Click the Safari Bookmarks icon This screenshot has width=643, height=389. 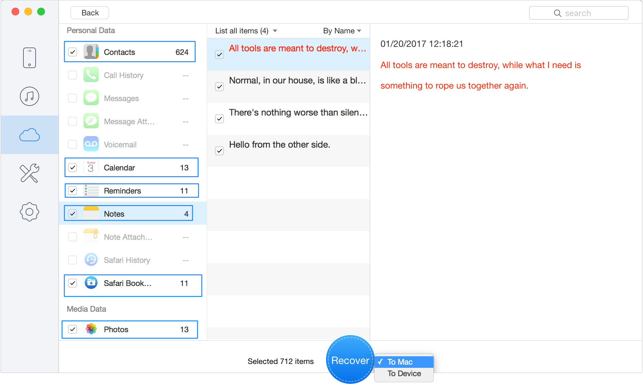click(x=91, y=283)
